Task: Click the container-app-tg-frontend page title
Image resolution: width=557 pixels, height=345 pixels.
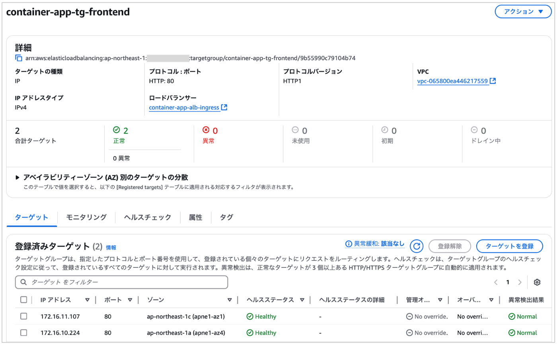Action: (68, 12)
